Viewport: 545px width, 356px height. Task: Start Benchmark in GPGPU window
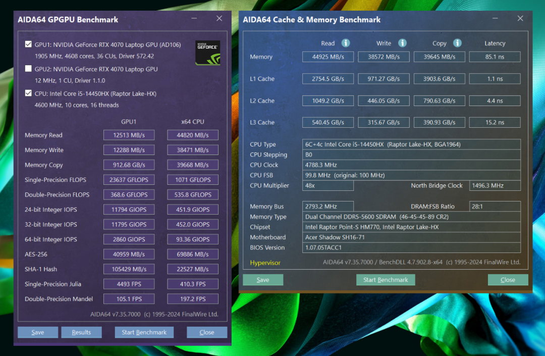[x=144, y=332]
